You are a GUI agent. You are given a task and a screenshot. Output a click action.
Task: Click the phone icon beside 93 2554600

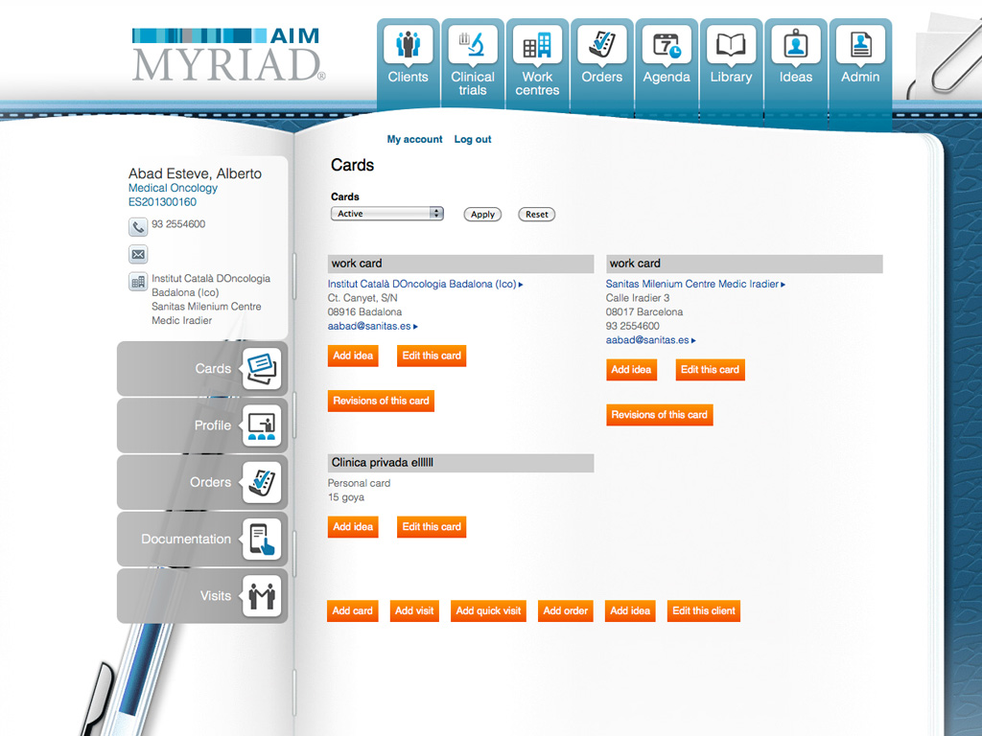[x=138, y=226]
